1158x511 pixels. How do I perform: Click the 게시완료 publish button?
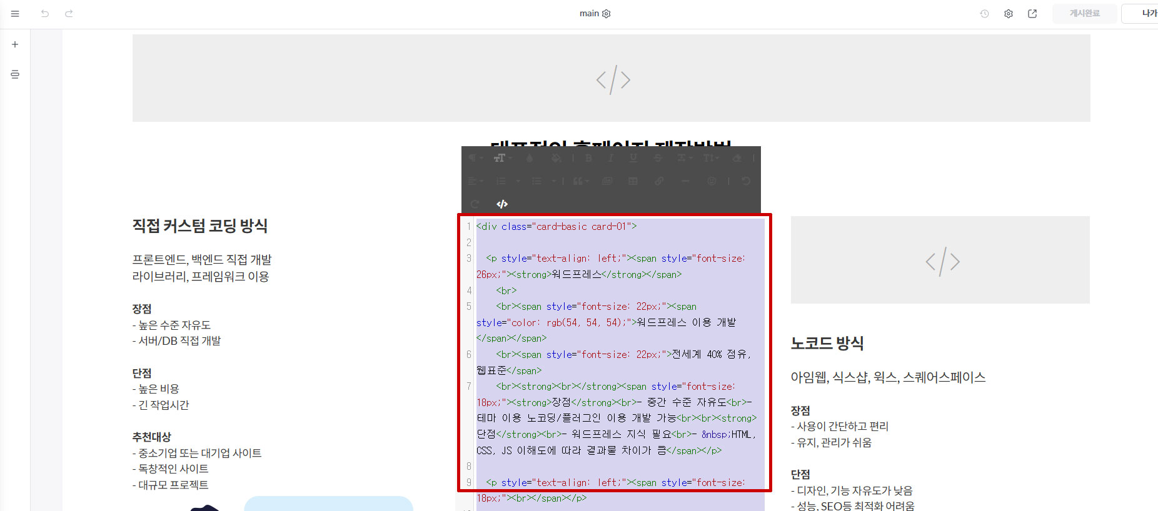[1084, 13]
